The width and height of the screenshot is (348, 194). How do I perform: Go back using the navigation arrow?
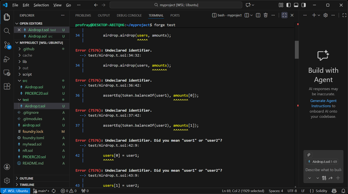[x=96, y=5]
